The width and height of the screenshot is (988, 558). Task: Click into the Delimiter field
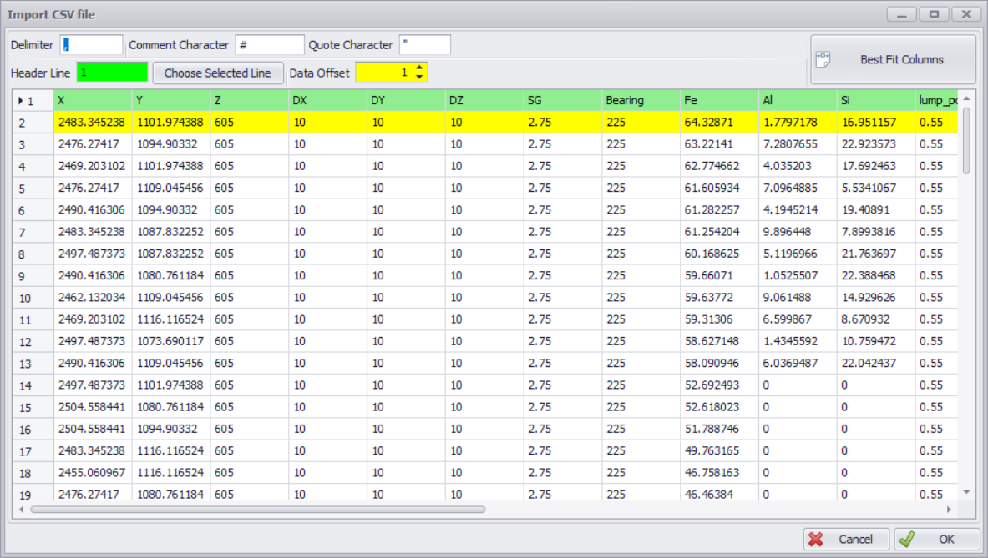click(x=91, y=45)
